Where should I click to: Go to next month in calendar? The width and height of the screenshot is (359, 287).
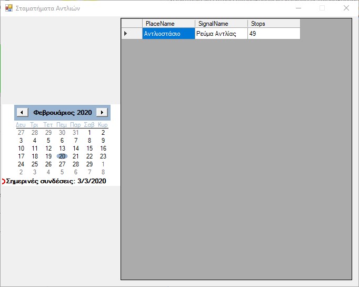[x=102, y=112]
